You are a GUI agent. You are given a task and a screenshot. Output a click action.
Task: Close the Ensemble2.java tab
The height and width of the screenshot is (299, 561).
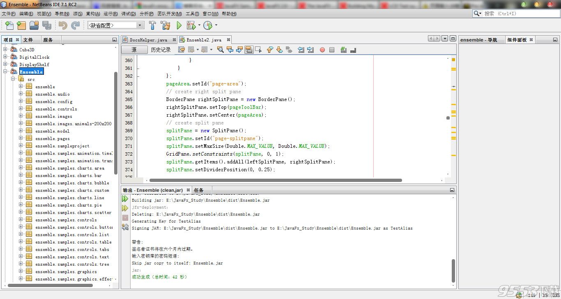[228, 40]
